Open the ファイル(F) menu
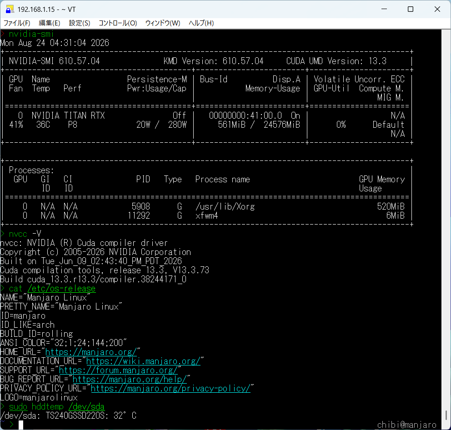Image resolution: width=451 pixels, height=430 pixels. [17, 23]
